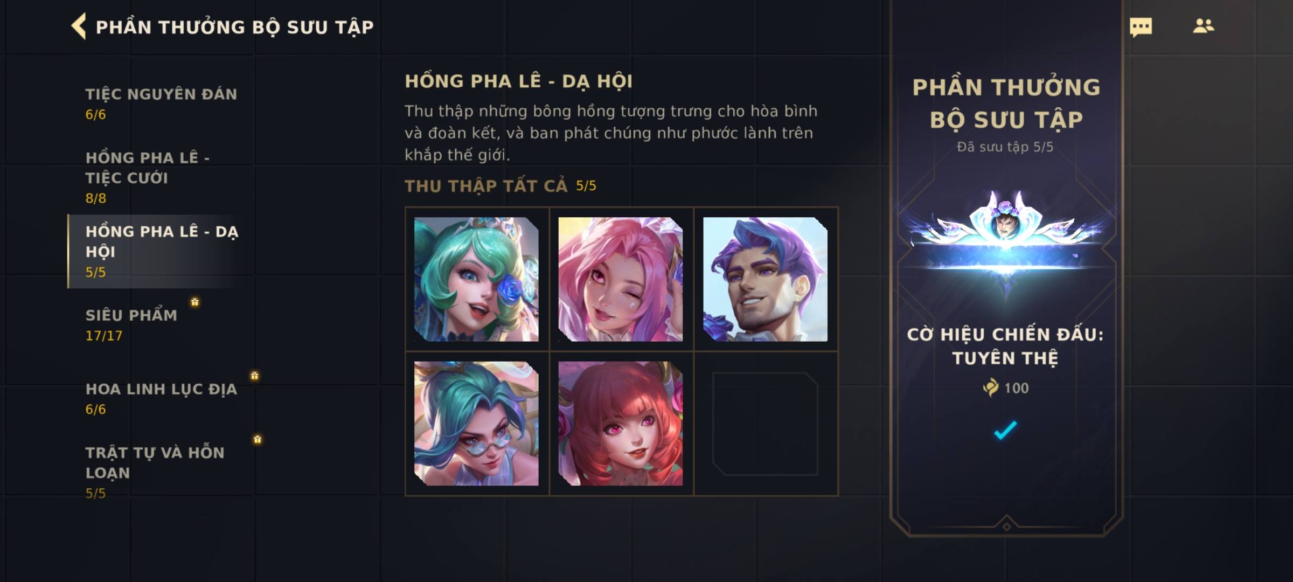Open Trật Tự Và Hỗn Loạn collection
The image size is (1293, 582).
point(161,472)
